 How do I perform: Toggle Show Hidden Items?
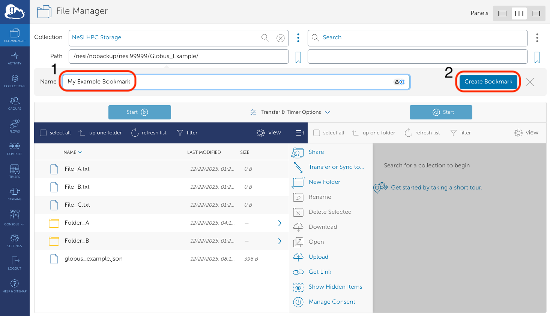pyautogui.click(x=335, y=287)
